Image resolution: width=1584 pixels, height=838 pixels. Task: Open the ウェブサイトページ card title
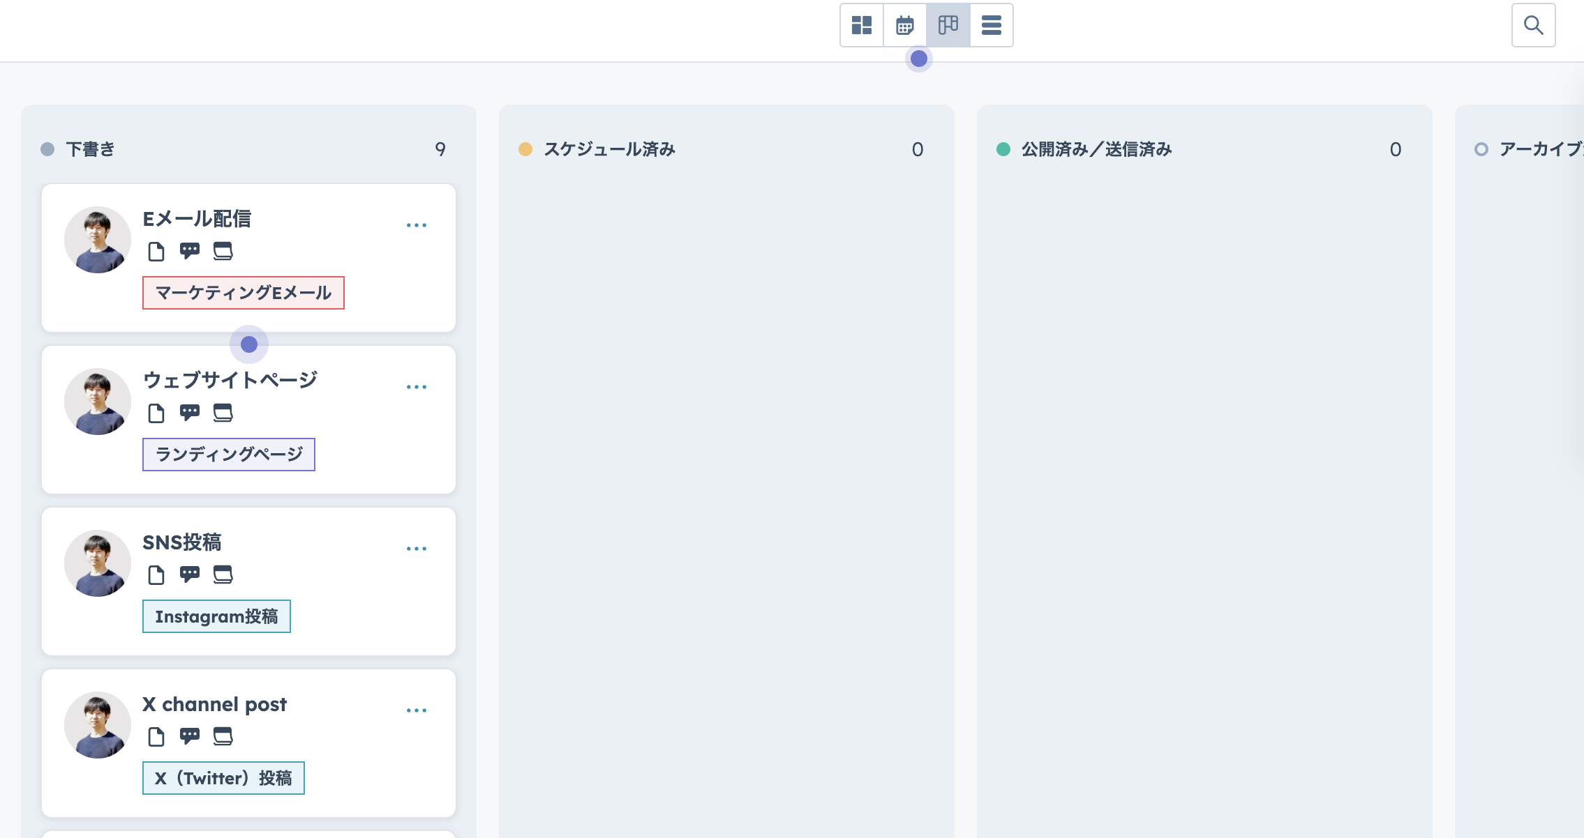(x=230, y=381)
